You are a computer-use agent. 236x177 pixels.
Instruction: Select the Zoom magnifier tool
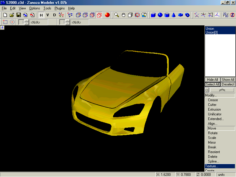click(117, 15)
